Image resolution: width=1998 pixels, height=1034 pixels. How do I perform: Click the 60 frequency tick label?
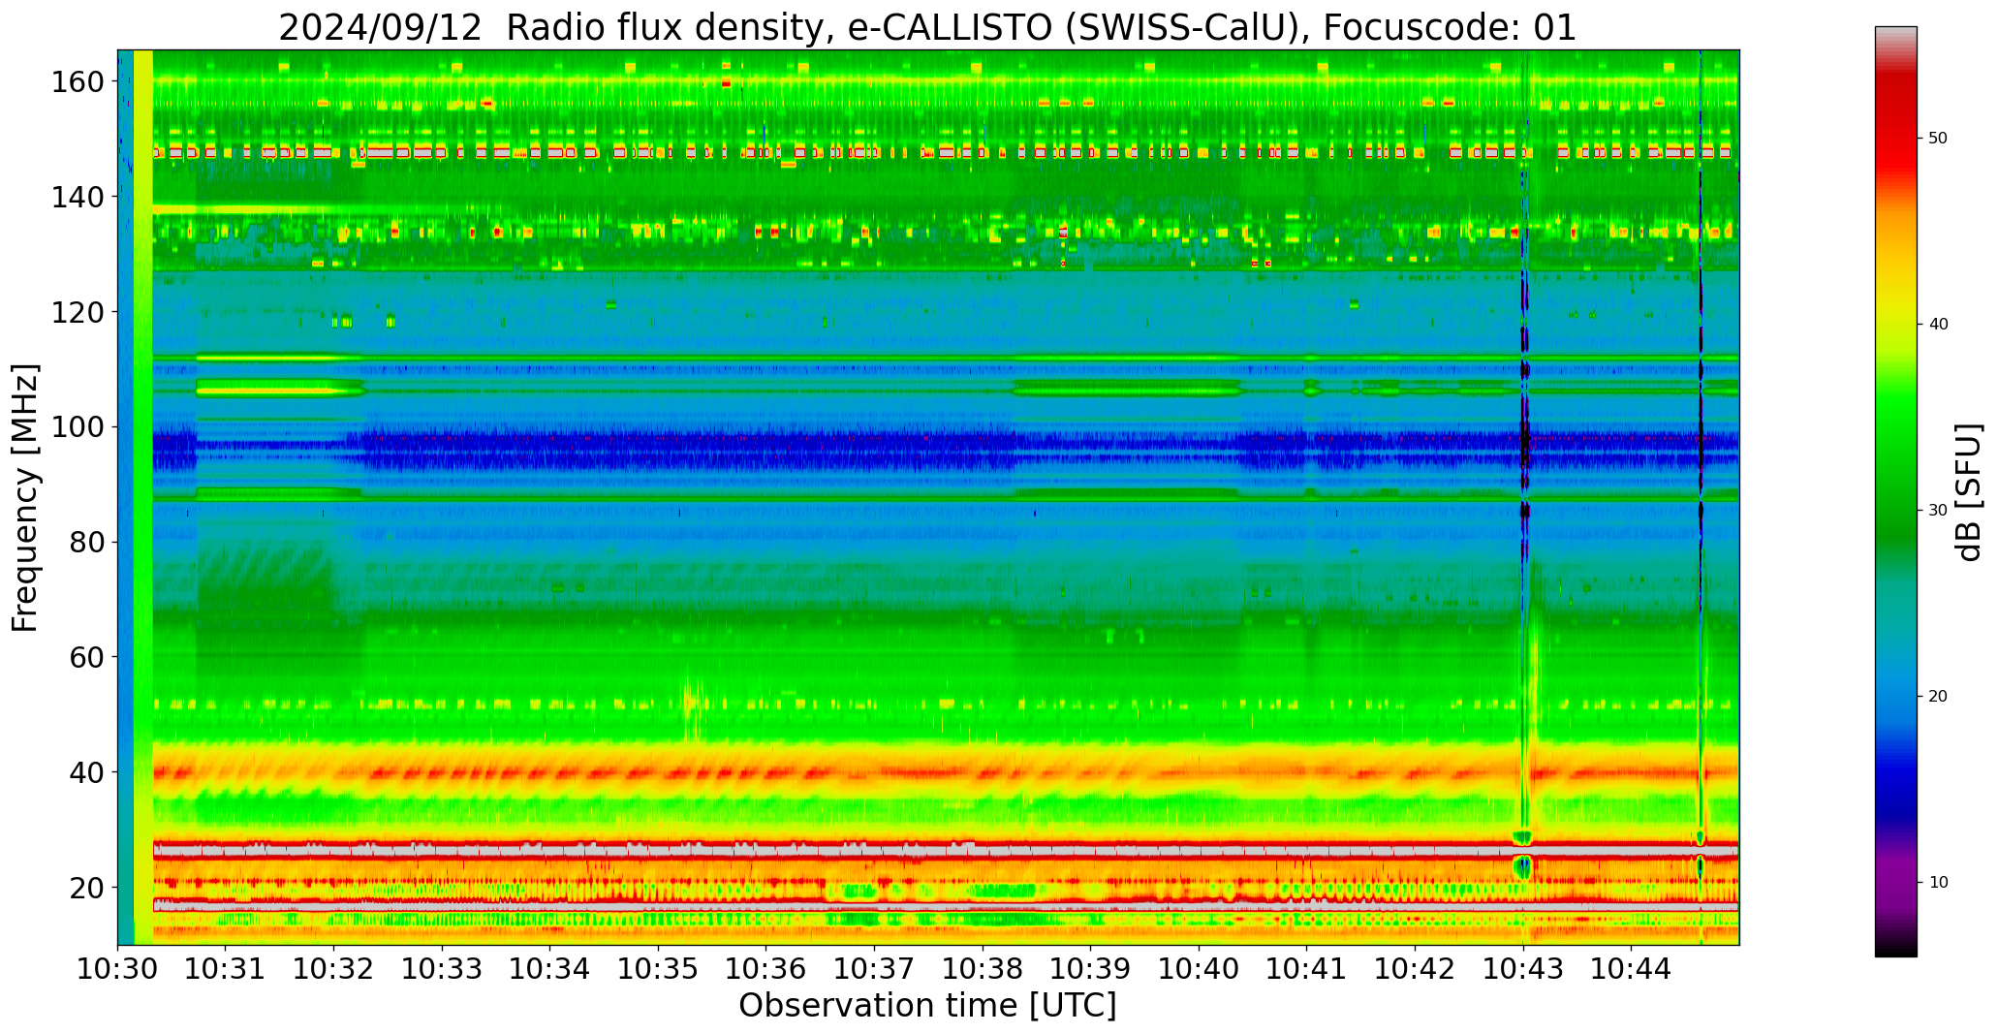(85, 657)
